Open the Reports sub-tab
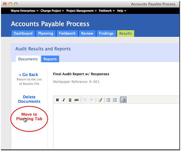The width and height of the screenshot is (181, 151). pyautogui.click(x=50, y=59)
